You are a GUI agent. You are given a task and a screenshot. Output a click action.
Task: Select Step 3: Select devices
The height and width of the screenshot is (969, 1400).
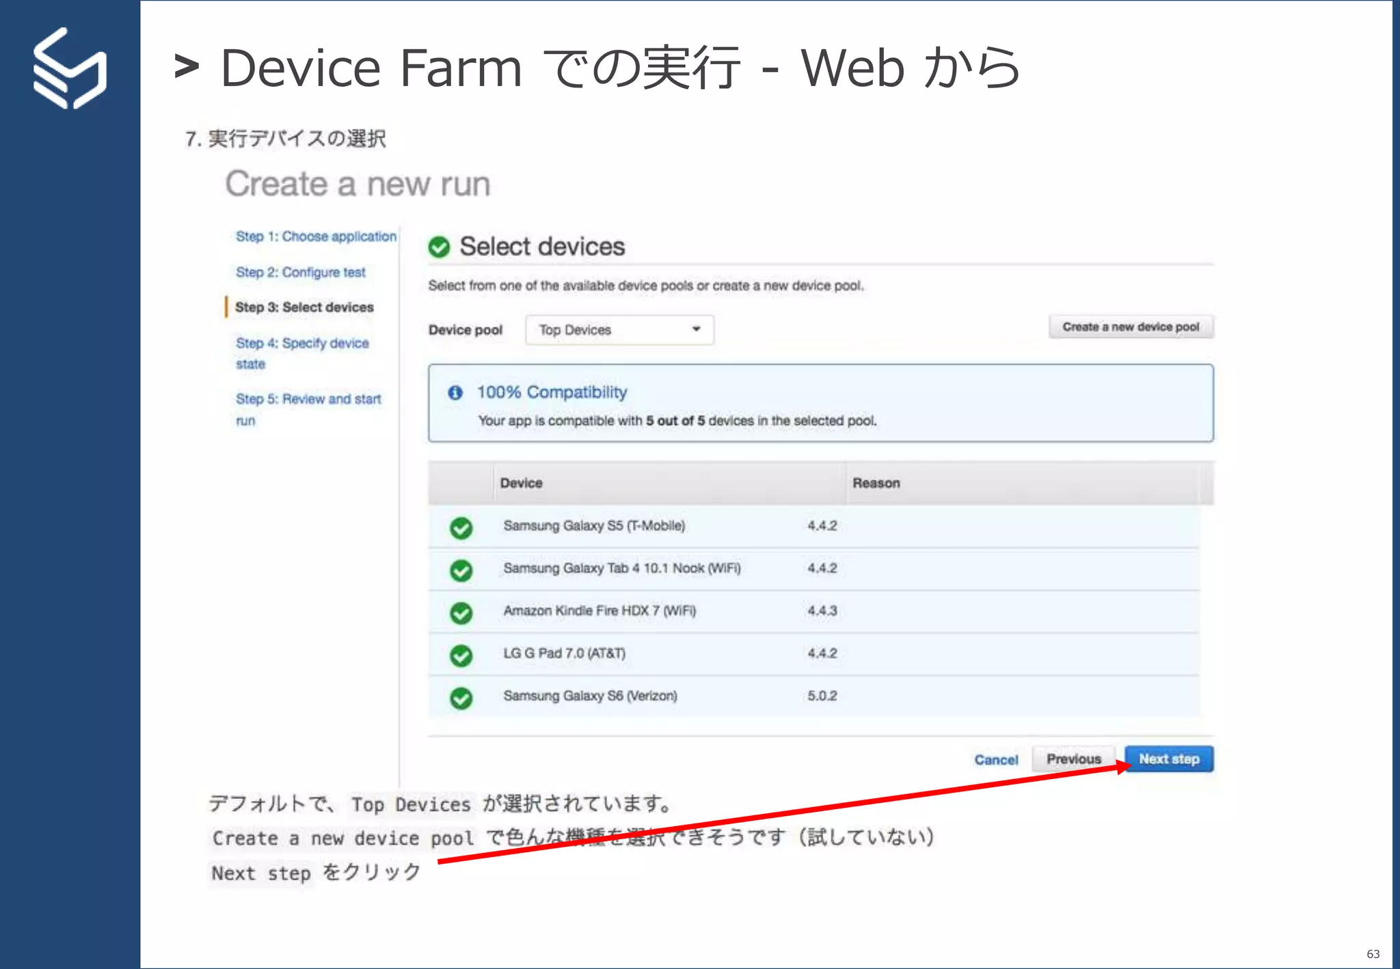tap(304, 308)
